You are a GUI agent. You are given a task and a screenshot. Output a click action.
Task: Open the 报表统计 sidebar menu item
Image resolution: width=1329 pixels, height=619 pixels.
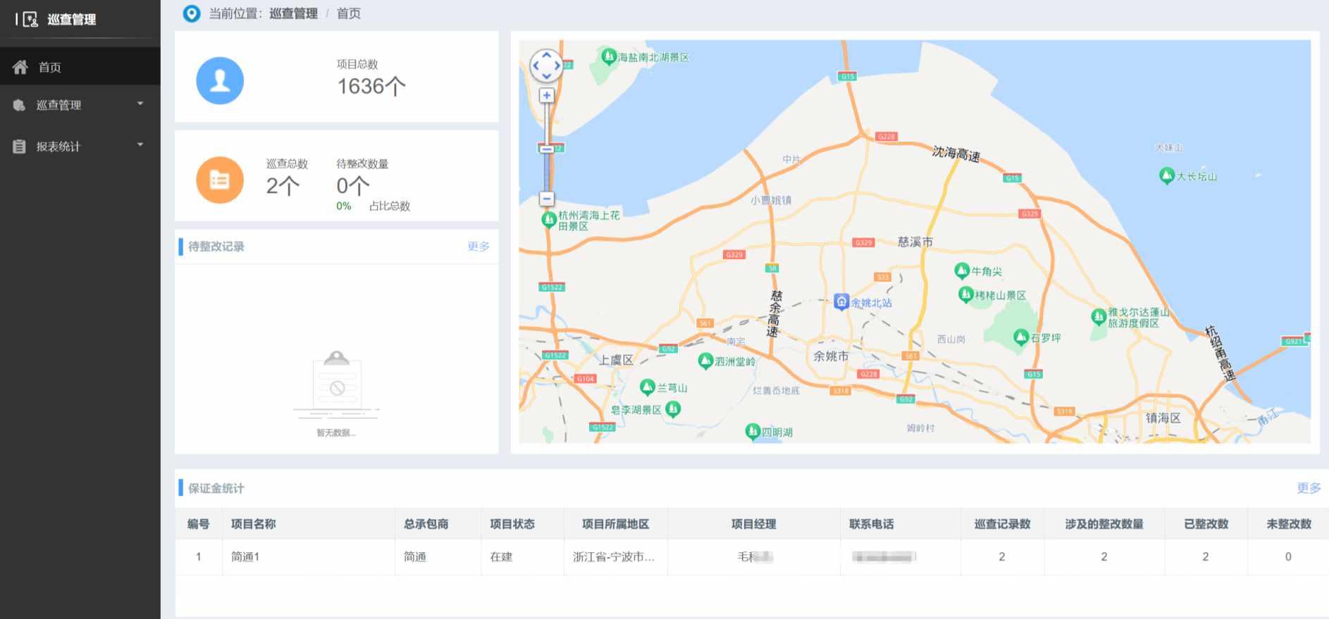[58, 146]
